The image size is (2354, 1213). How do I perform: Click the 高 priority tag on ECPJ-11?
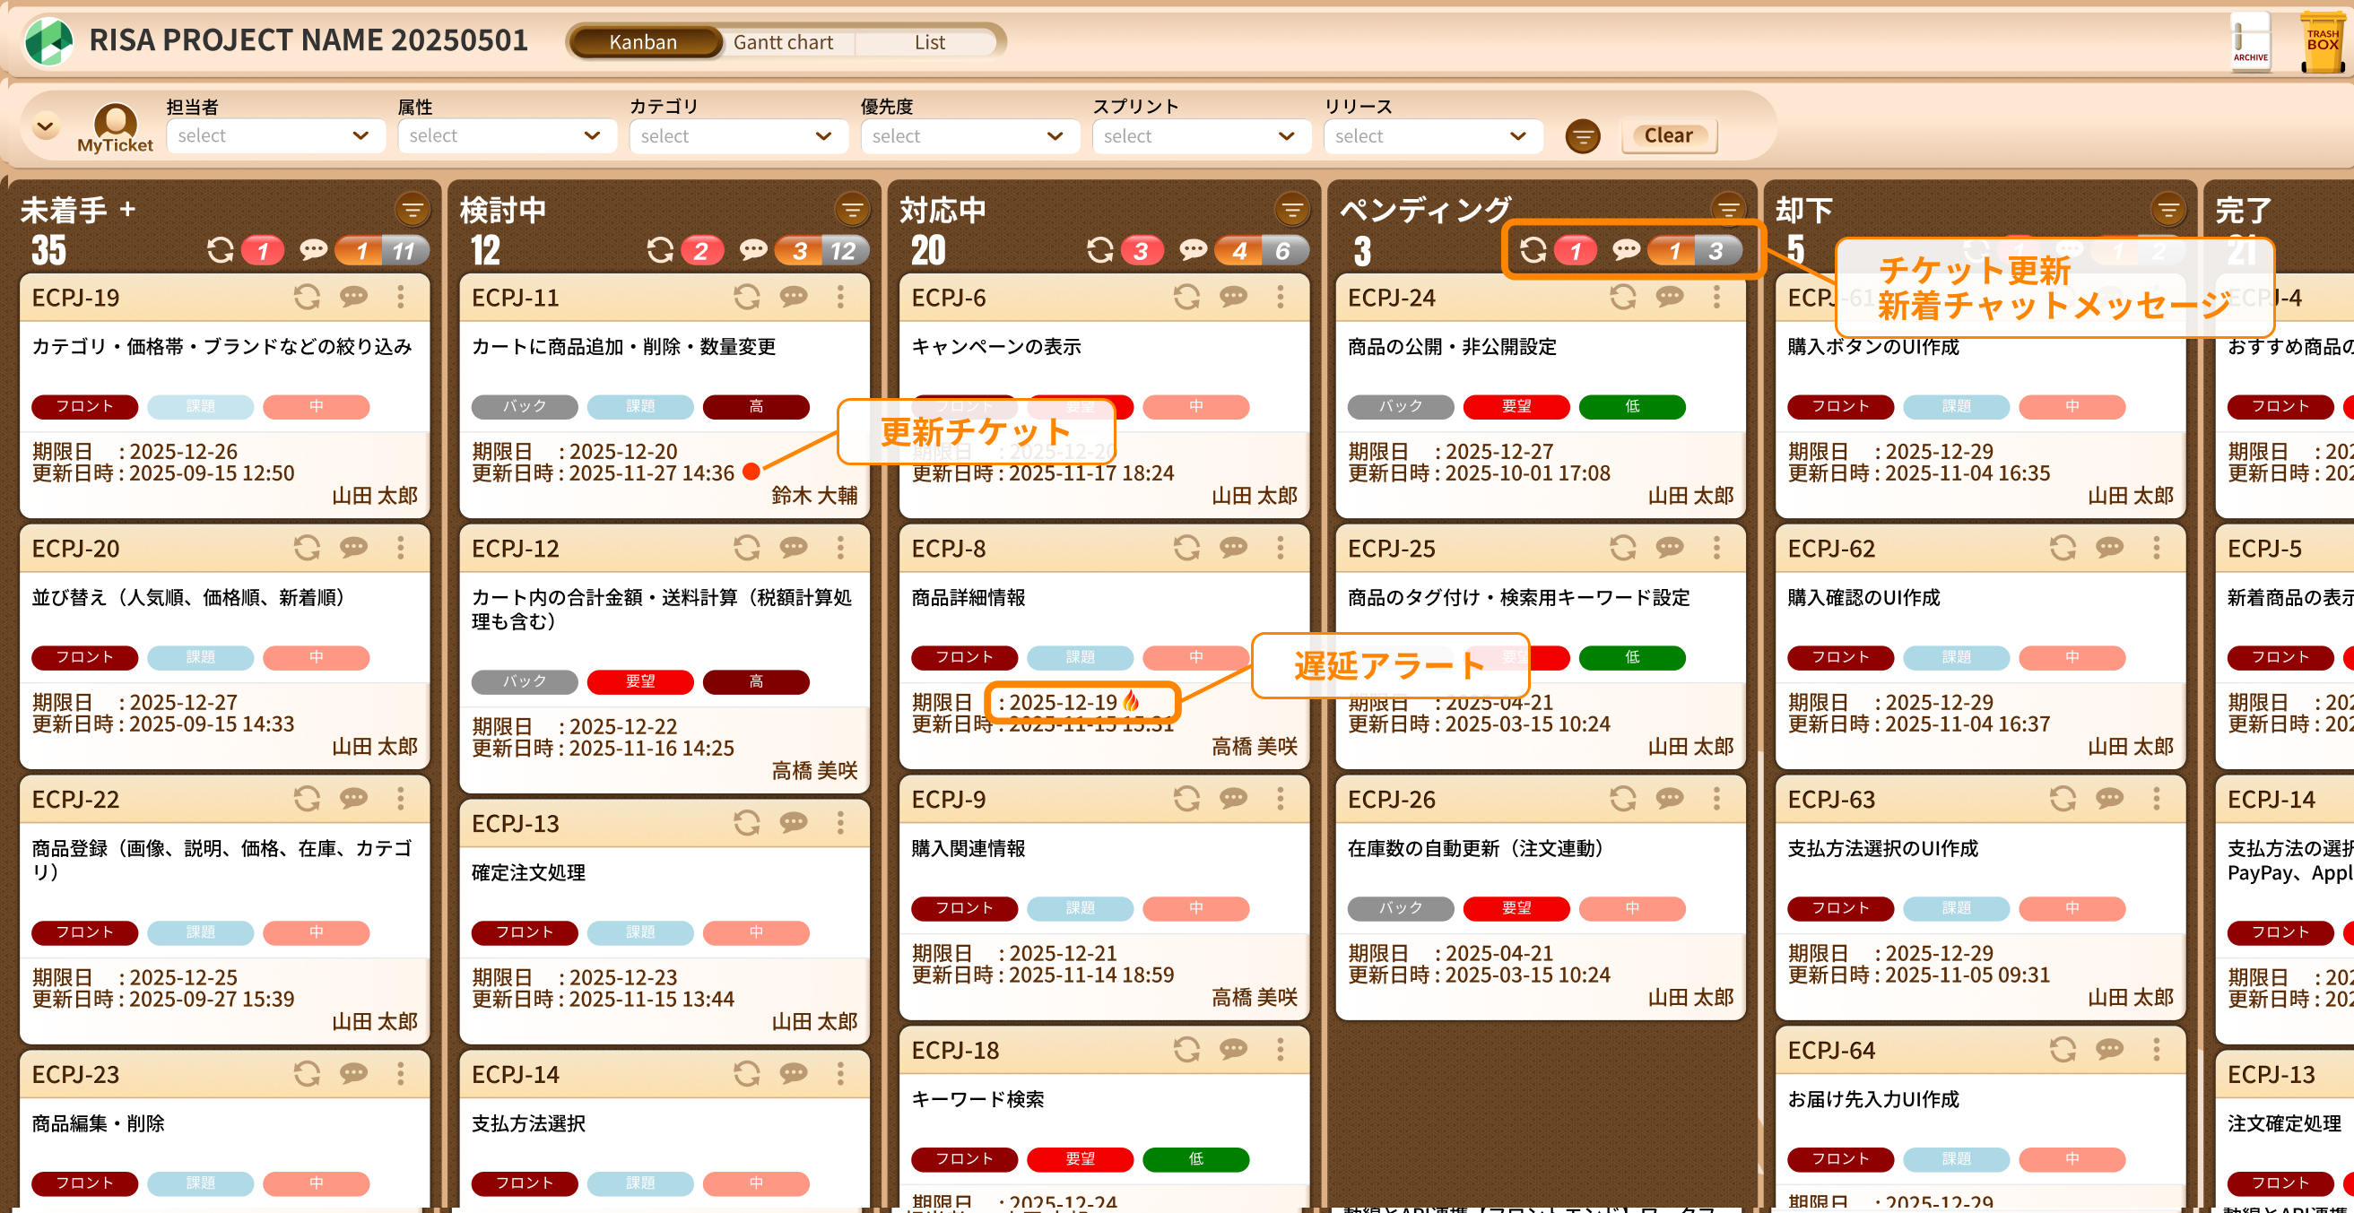(756, 406)
